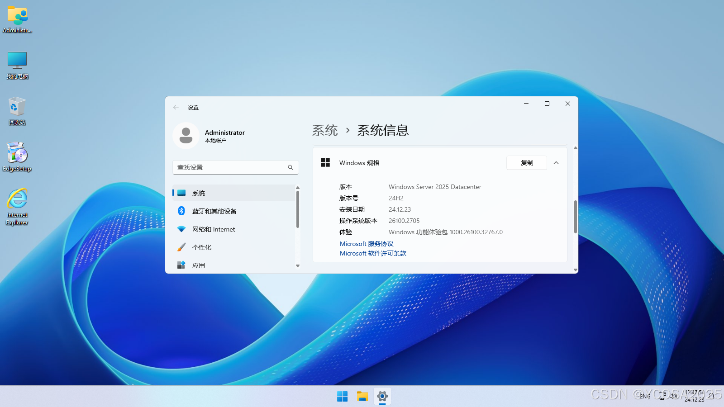
Task: Open the Start menu on taskbar
Action: pyautogui.click(x=343, y=396)
